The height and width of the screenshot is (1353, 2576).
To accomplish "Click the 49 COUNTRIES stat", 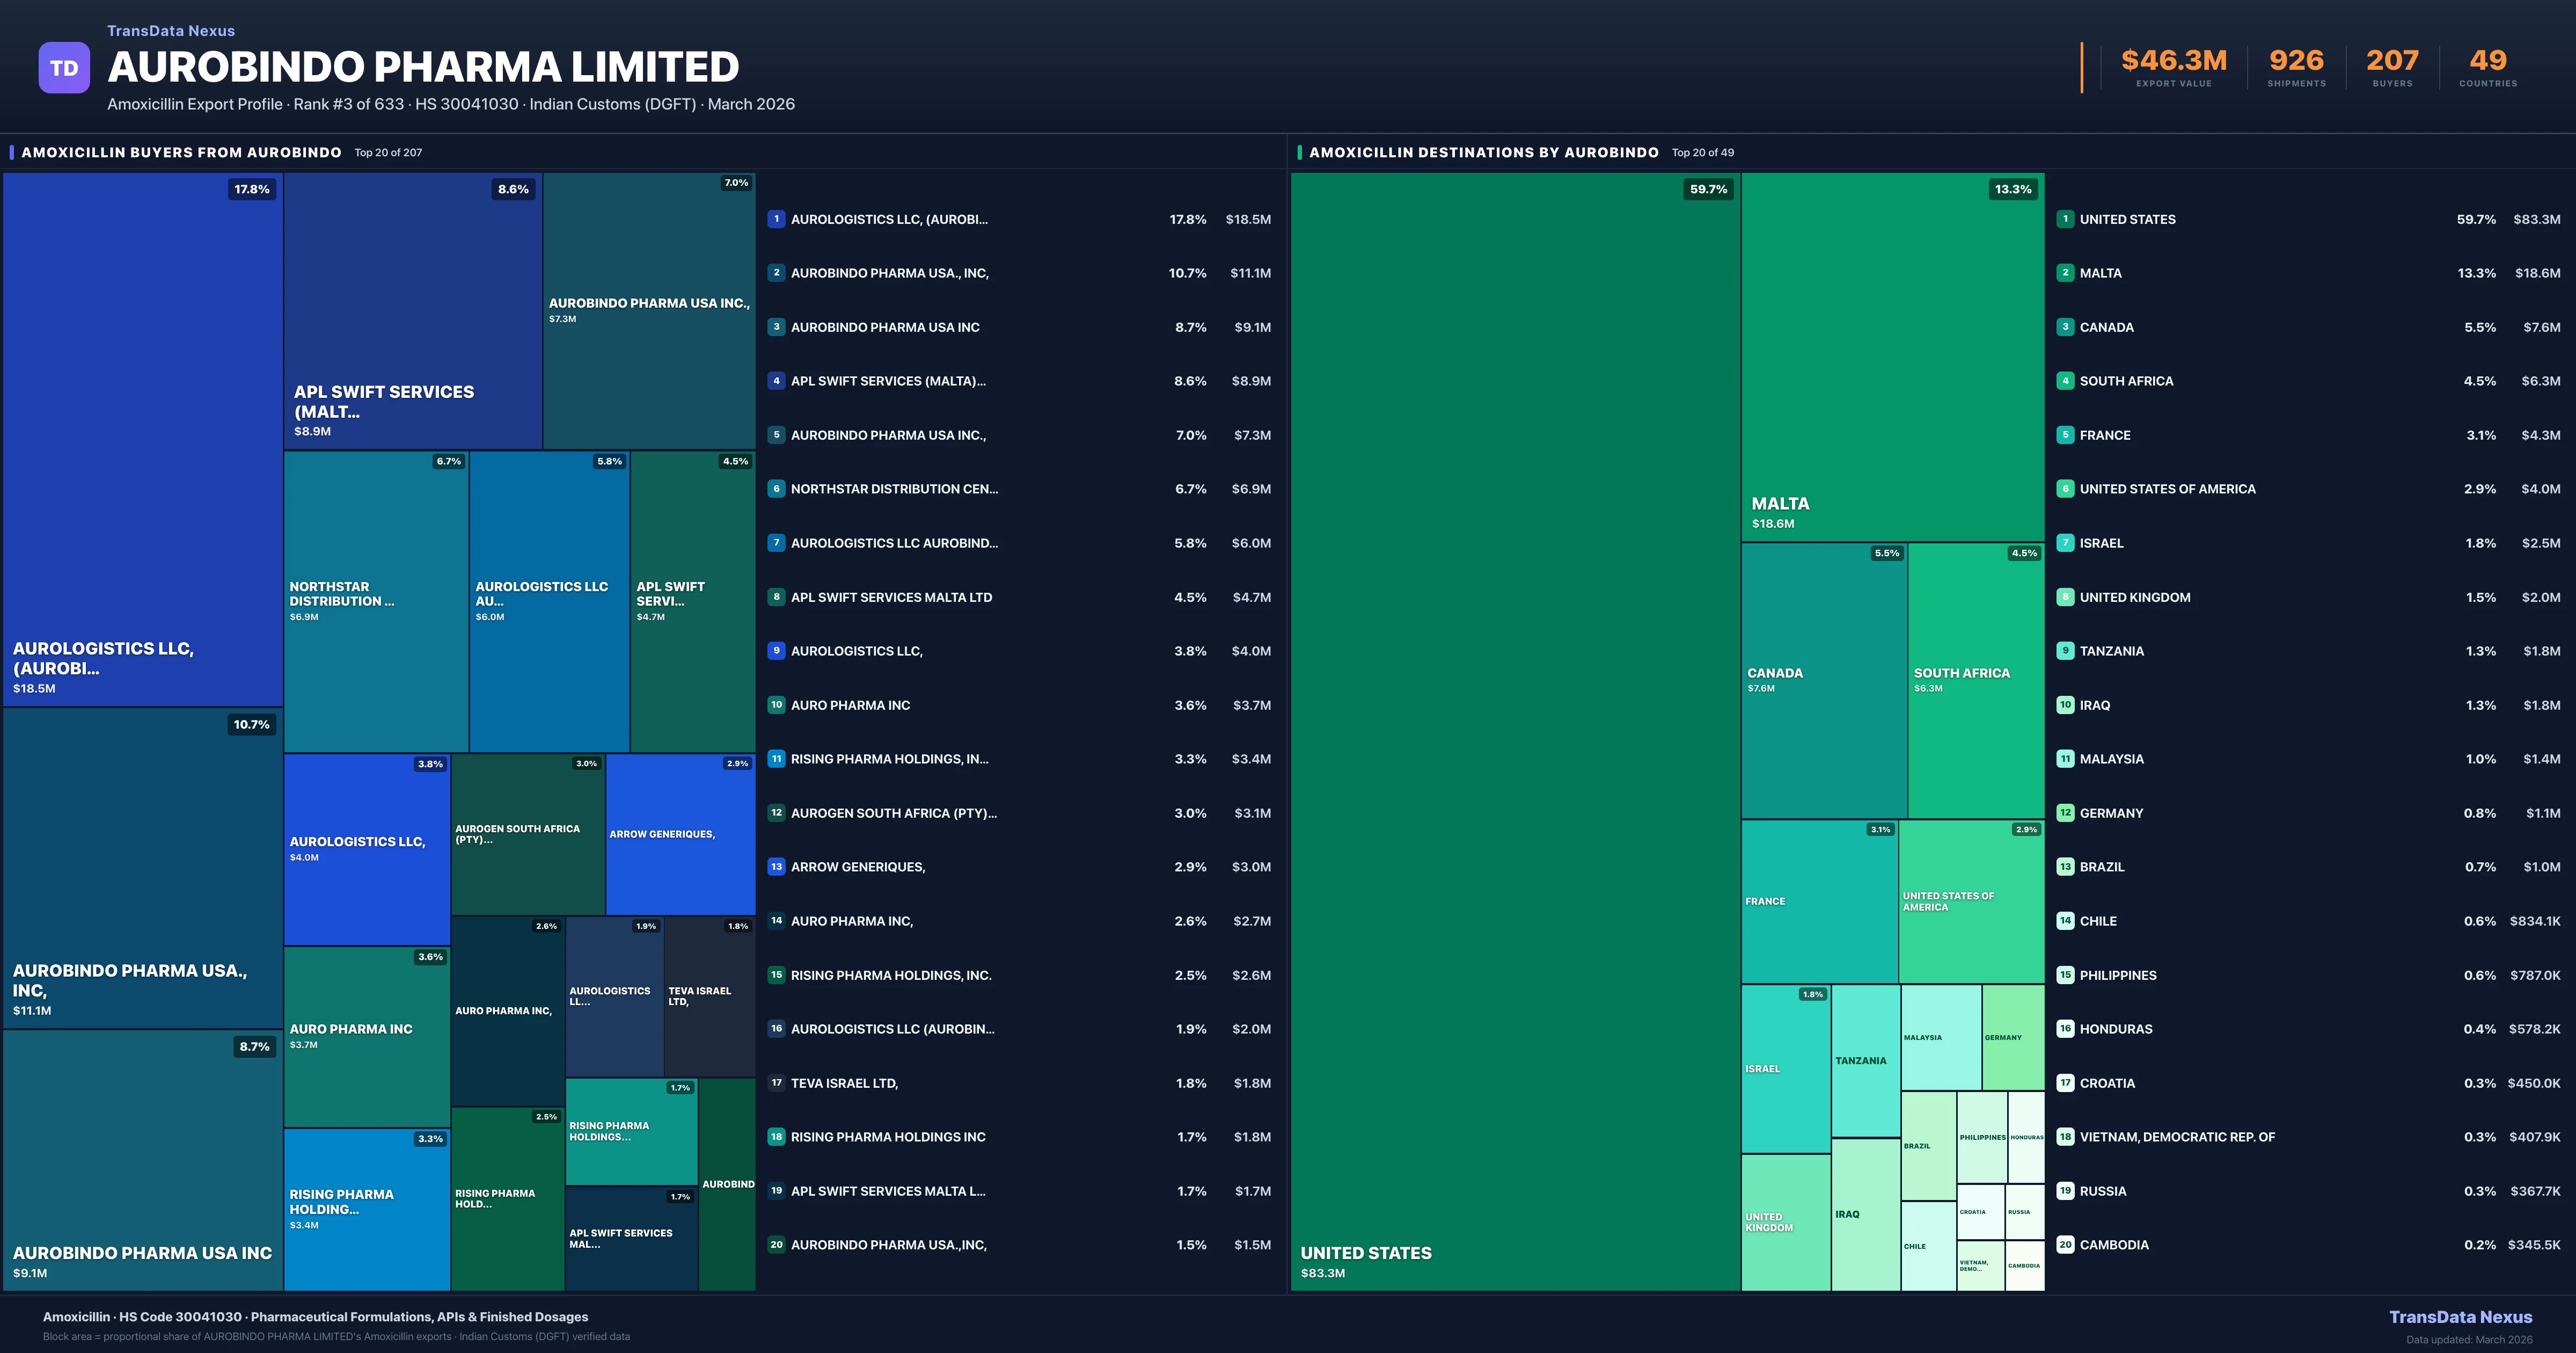I will [x=2487, y=60].
